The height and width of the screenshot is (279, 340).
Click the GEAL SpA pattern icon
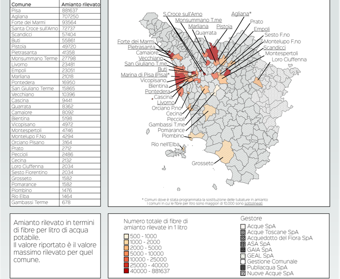(x=242, y=256)
